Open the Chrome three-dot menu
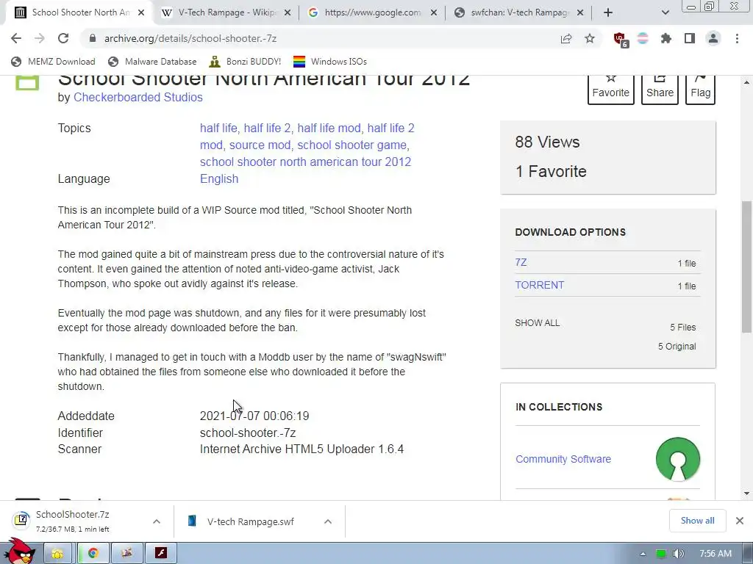This screenshot has height=564, width=753. [x=737, y=38]
